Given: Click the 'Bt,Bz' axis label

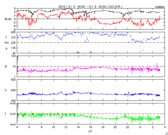Looking at the screenshot, I should pyautogui.click(x=8, y=19).
